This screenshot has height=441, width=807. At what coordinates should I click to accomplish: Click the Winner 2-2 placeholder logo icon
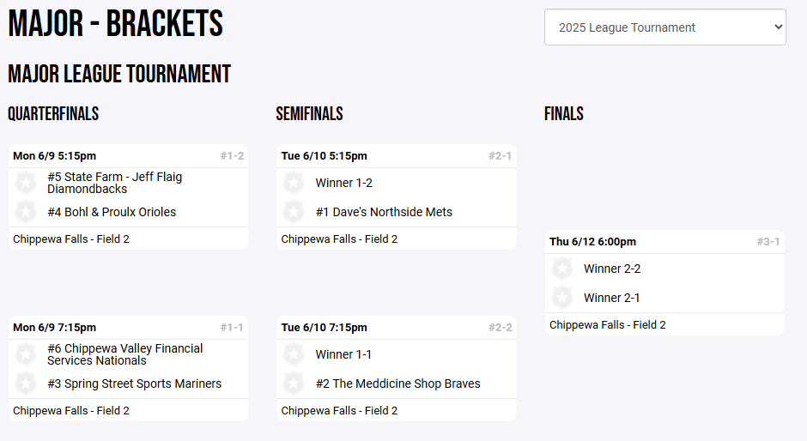(x=562, y=269)
